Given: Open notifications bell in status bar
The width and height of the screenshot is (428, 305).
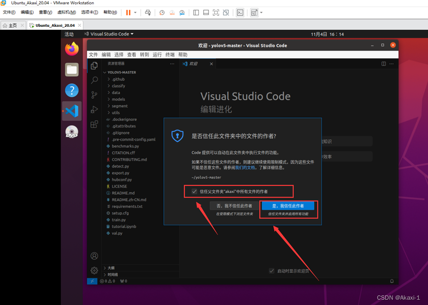Looking at the screenshot, I should coord(391,281).
